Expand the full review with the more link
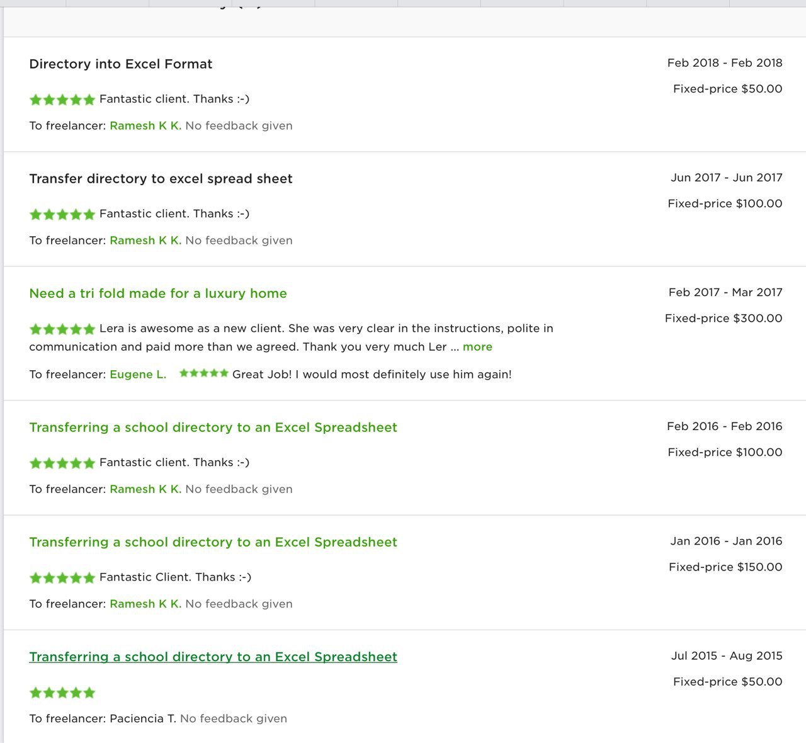The height and width of the screenshot is (743, 806). tap(477, 347)
